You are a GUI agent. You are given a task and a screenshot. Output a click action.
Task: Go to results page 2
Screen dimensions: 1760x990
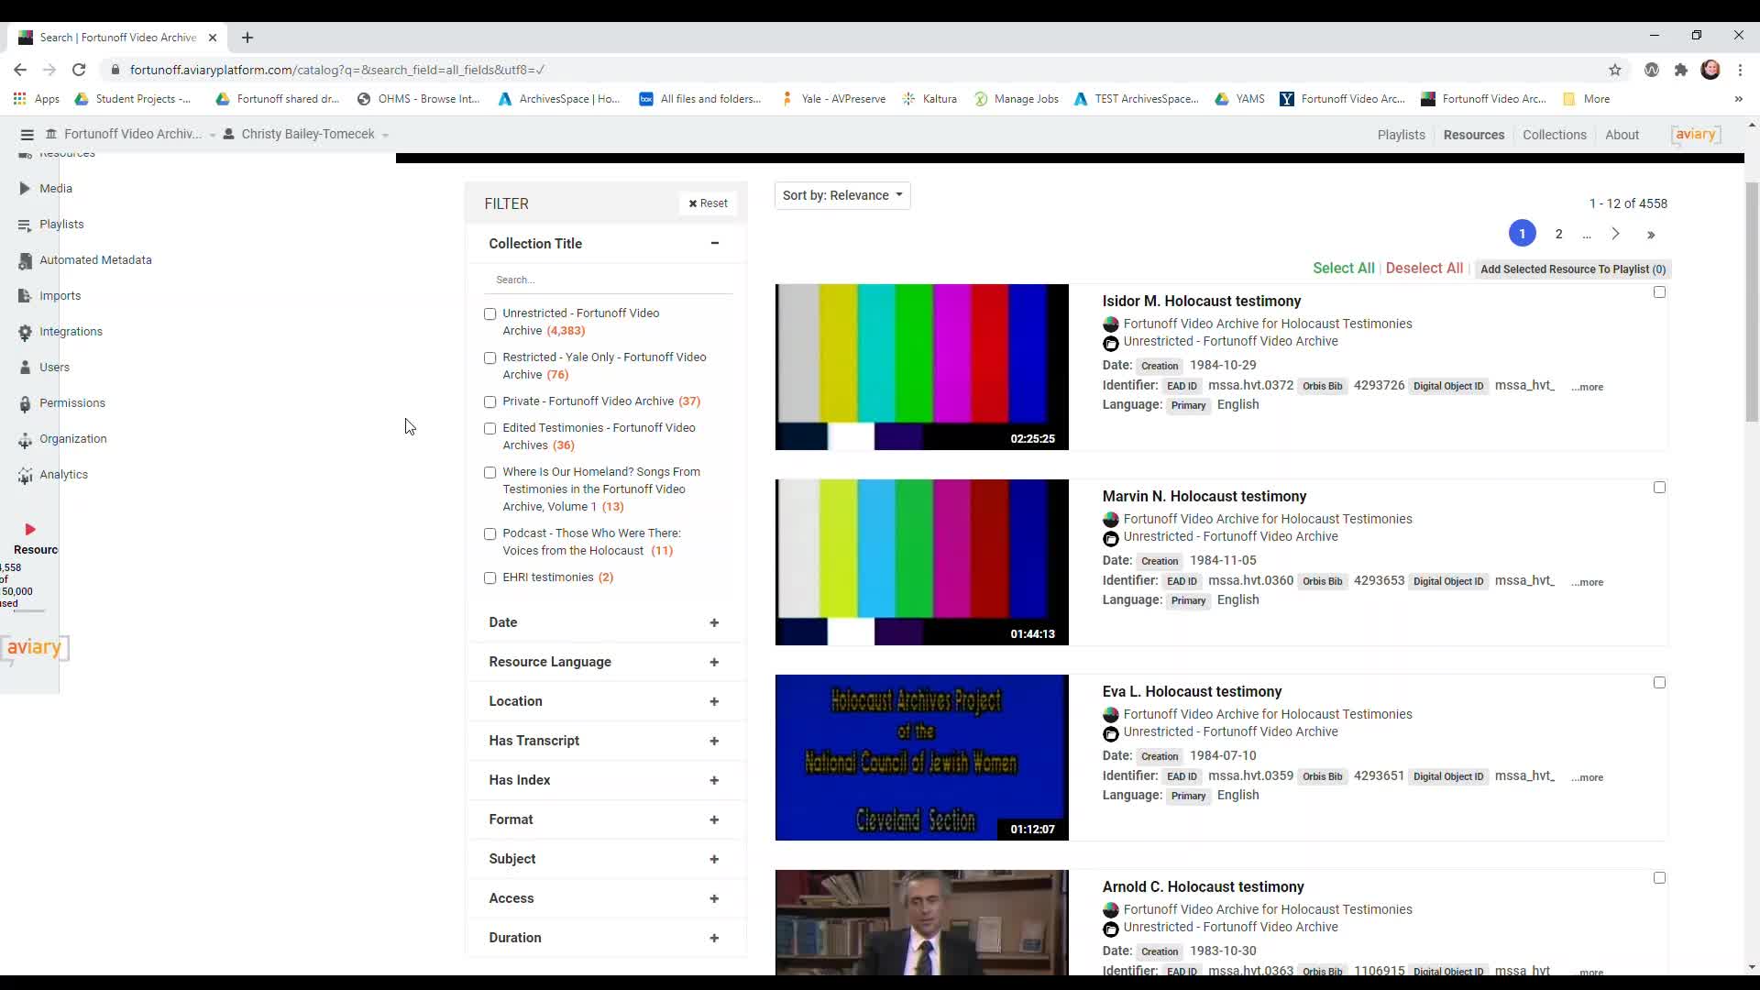(x=1558, y=234)
